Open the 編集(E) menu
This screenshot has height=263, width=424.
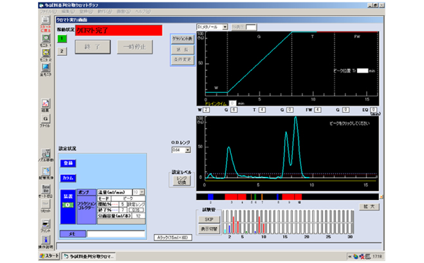pos(68,12)
